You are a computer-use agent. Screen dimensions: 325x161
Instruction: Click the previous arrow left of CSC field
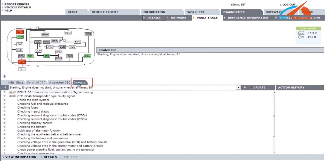pos(5,87)
